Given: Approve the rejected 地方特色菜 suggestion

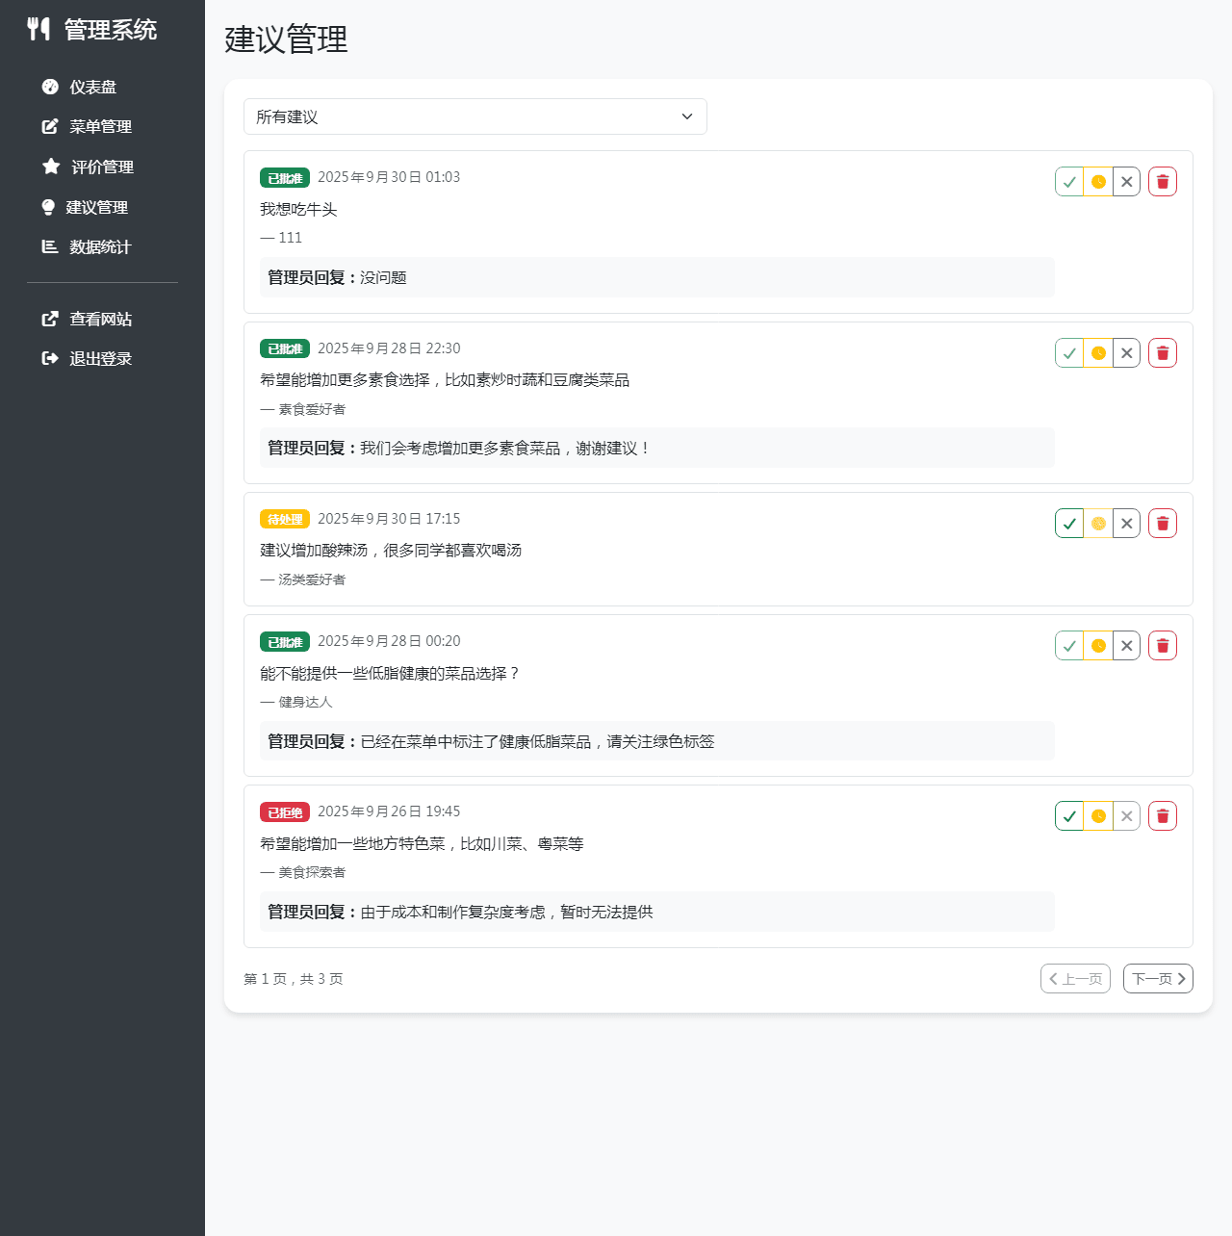Looking at the screenshot, I should tap(1068, 815).
